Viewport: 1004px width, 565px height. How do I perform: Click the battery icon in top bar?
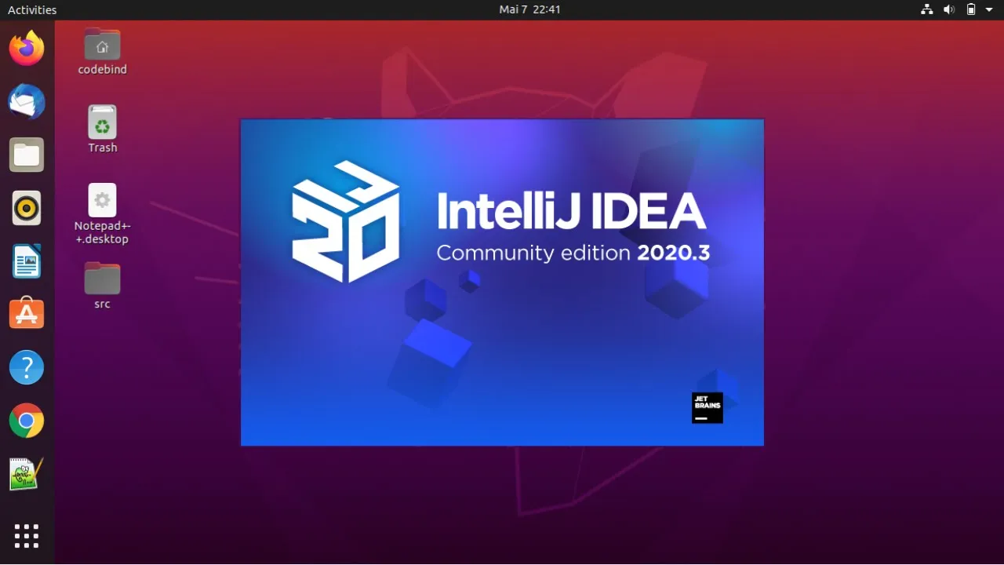pyautogui.click(x=971, y=10)
